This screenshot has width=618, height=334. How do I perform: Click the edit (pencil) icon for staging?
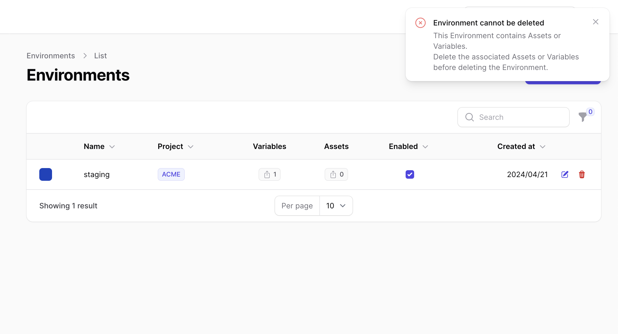coord(565,174)
